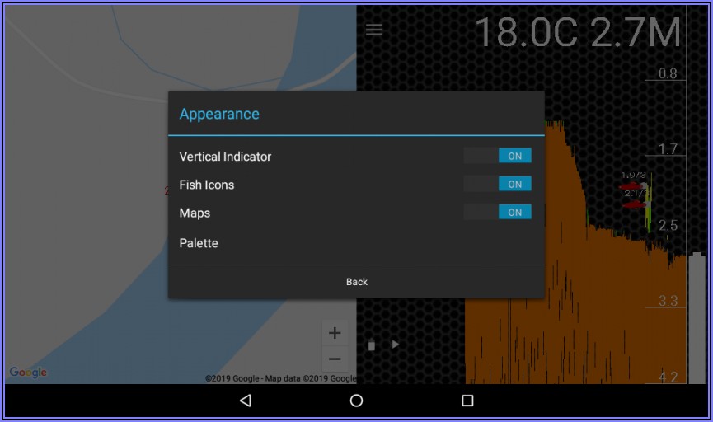
Task: Open Android recent apps square
Action: tap(467, 401)
